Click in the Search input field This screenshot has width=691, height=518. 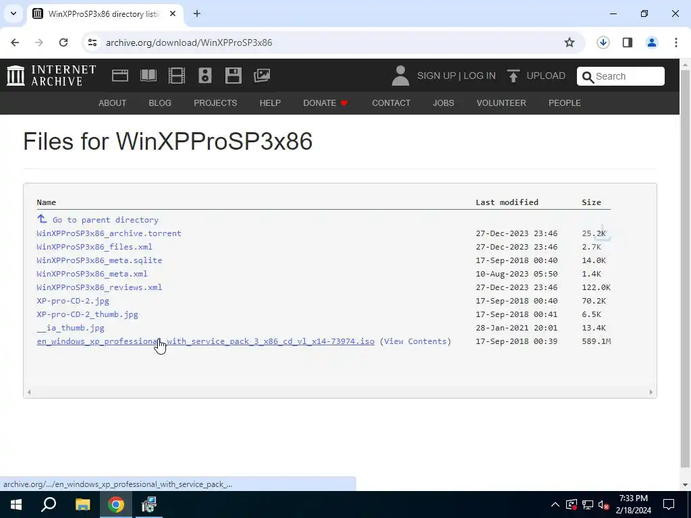621,76
